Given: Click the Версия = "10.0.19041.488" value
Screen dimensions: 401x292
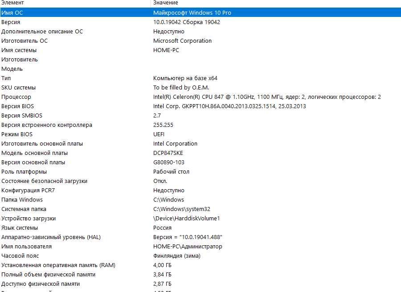Looking at the screenshot, I should (x=188, y=237).
